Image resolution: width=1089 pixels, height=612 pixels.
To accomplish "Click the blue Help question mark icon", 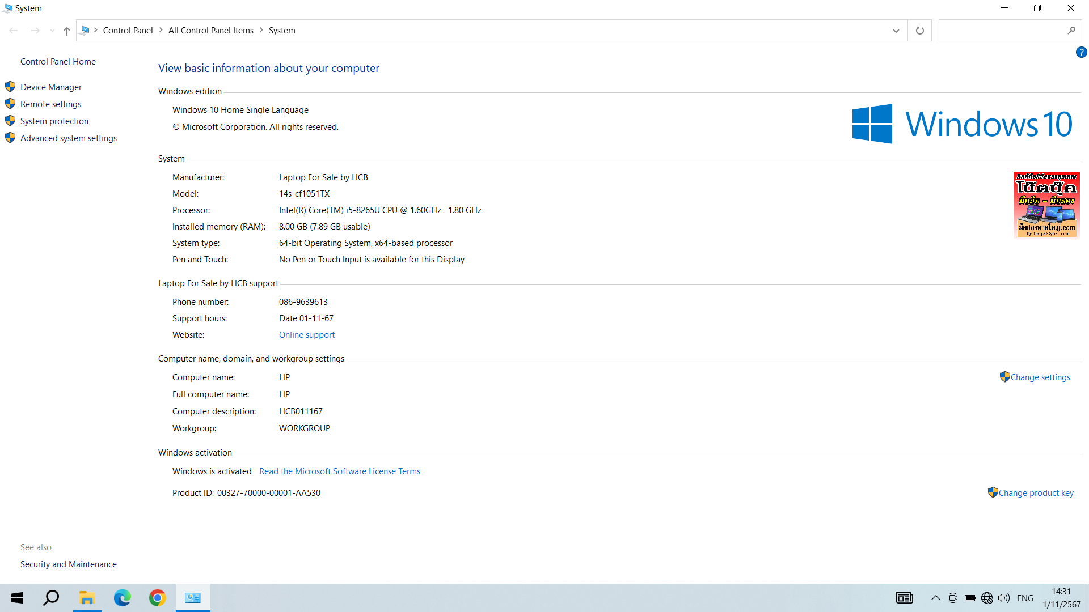I will (1081, 52).
